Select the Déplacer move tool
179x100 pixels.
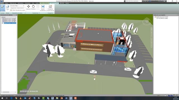click(x=29, y=7)
